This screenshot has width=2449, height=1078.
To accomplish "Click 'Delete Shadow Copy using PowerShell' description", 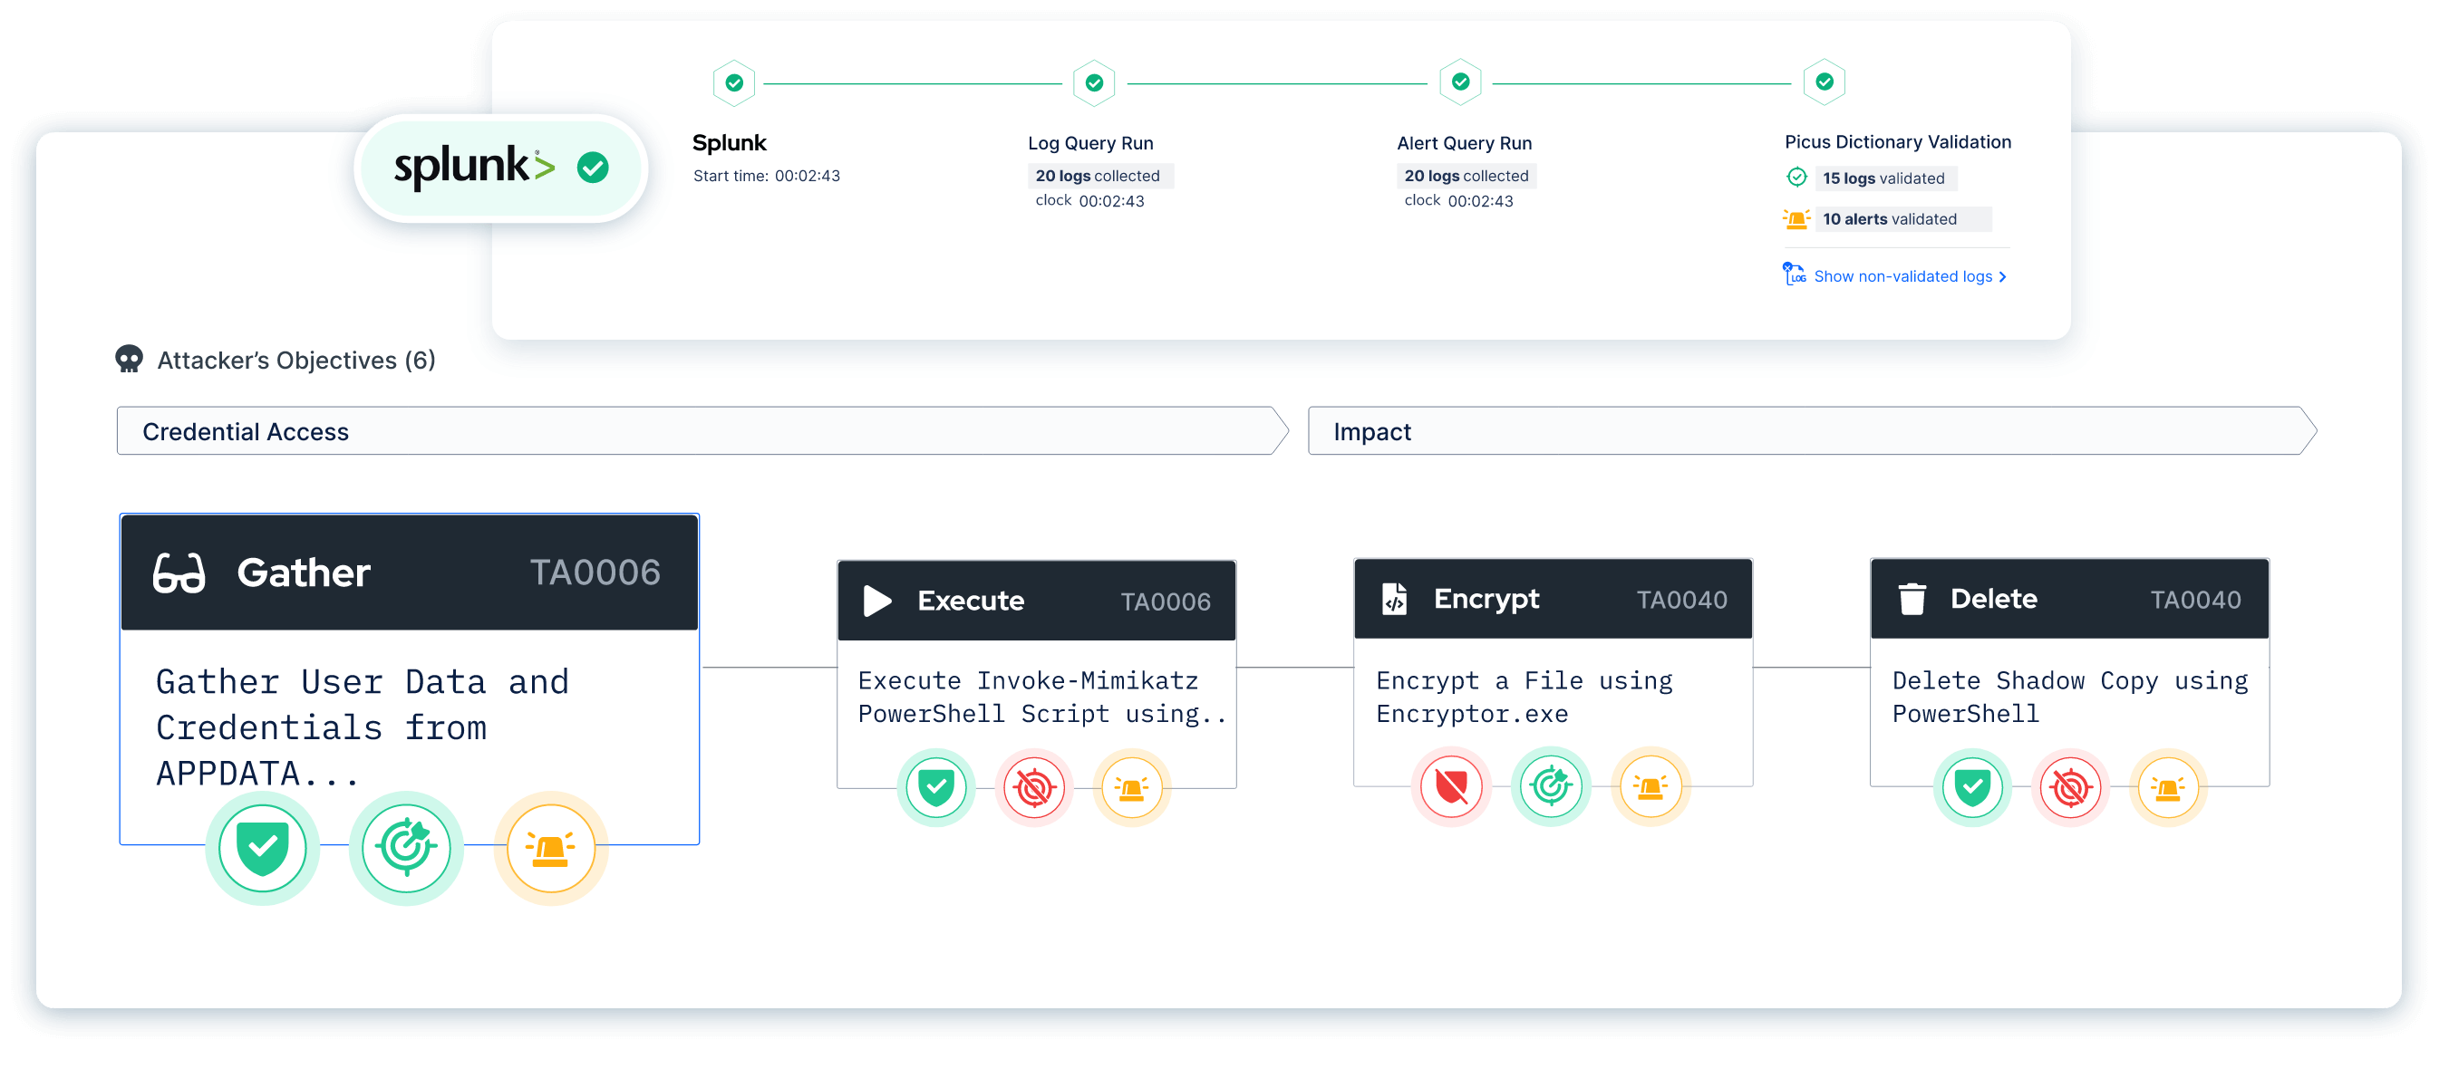I will (x=2069, y=698).
